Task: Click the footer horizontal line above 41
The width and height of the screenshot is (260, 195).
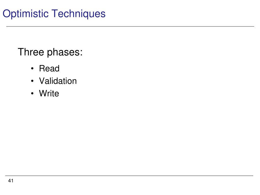Action: [x=129, y=176]
